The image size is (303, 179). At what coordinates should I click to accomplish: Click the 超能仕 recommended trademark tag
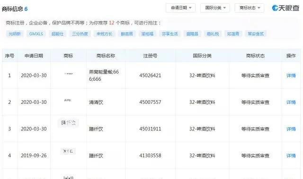(x=57, y=34)
